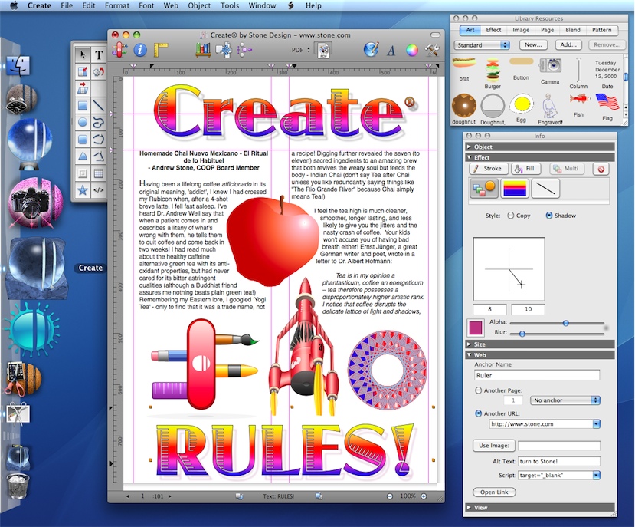This screenshot has height=527, width=635.
Task: Select the star shape tool
Action: (83, 190)
